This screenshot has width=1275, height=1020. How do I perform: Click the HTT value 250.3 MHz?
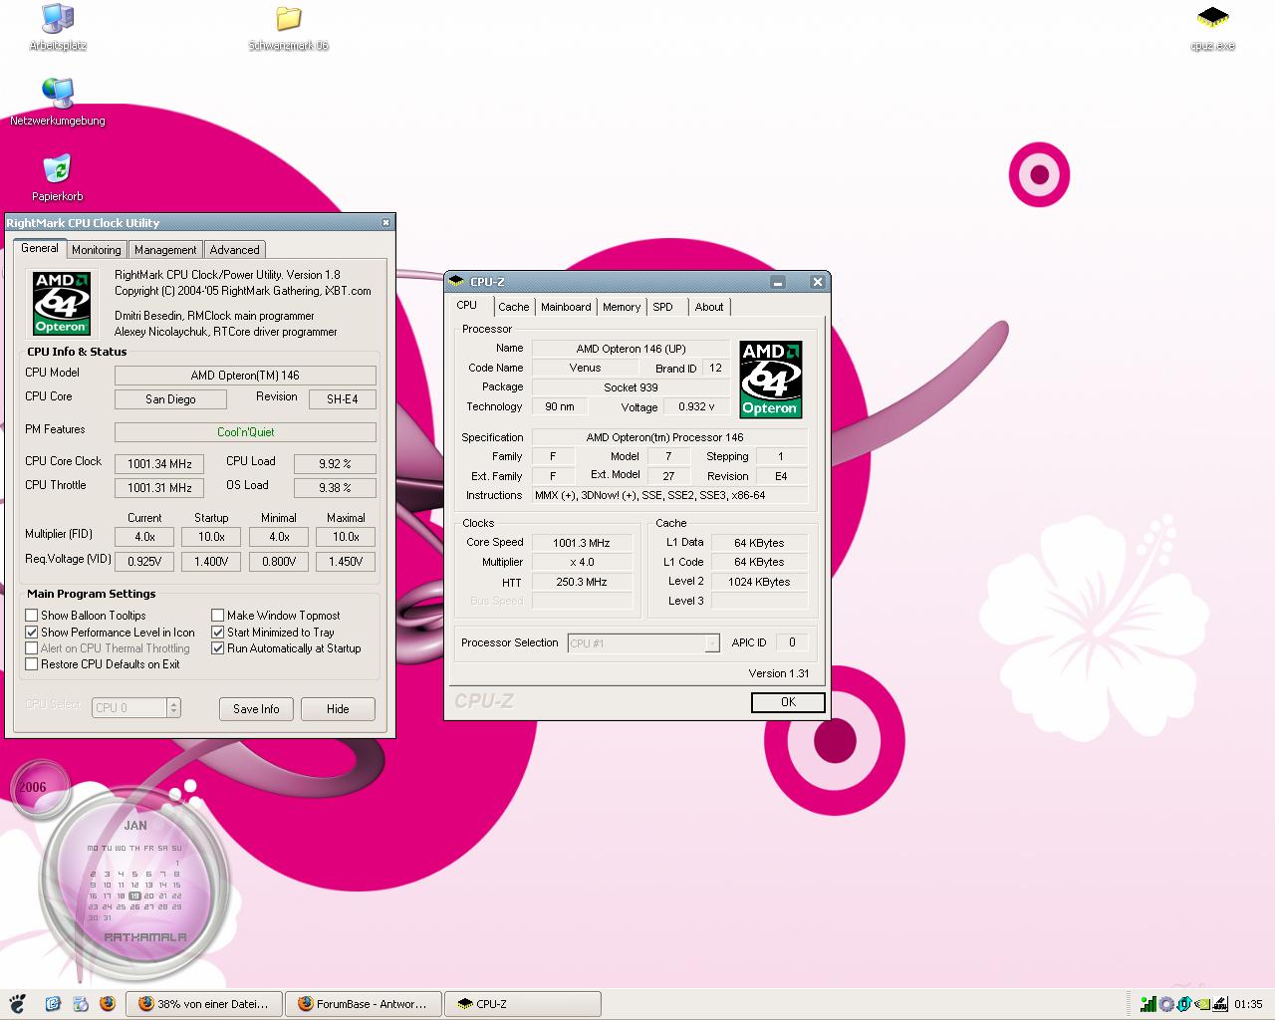pos(582,582)
